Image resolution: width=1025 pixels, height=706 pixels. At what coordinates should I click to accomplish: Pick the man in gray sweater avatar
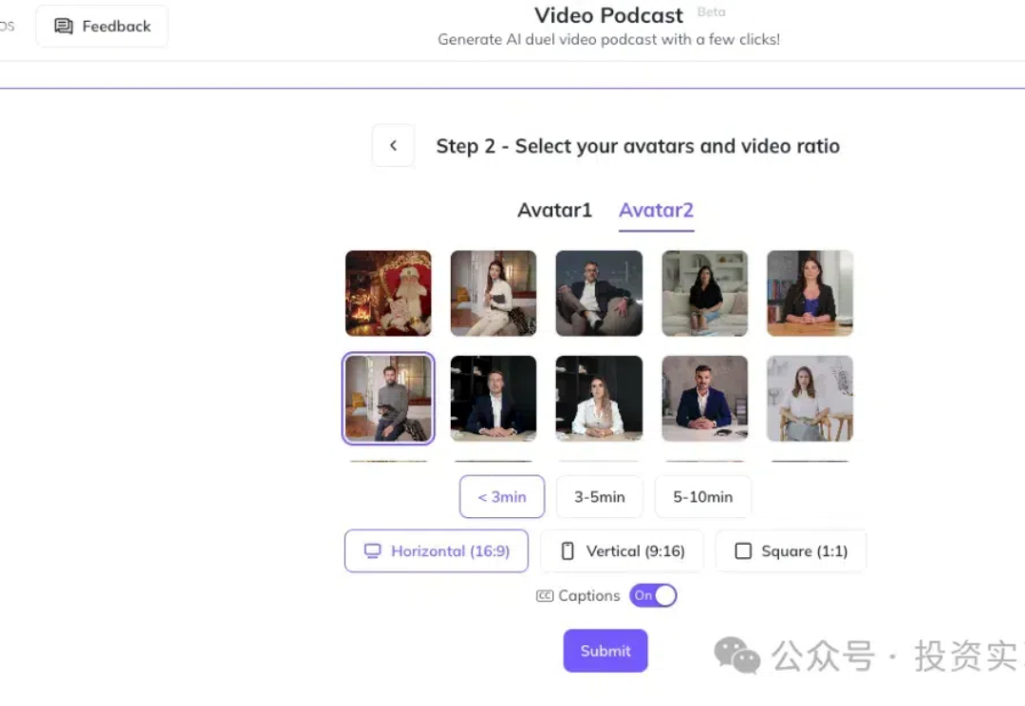coord(388,399)
